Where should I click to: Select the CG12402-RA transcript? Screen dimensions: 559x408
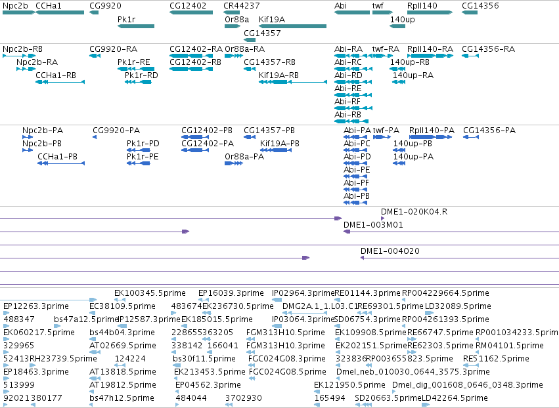click(x=191, y=56)
